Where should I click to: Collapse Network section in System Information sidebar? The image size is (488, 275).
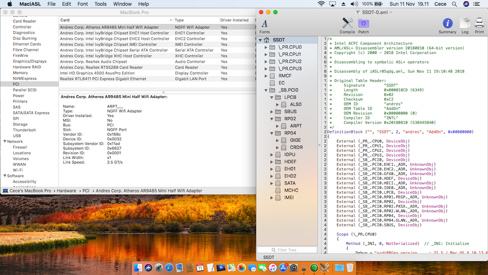[5, 141]
